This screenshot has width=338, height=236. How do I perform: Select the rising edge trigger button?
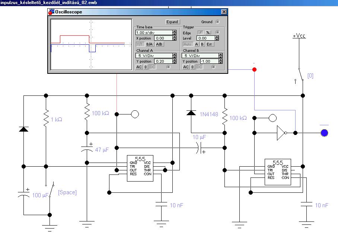click(x=201, y=32)
